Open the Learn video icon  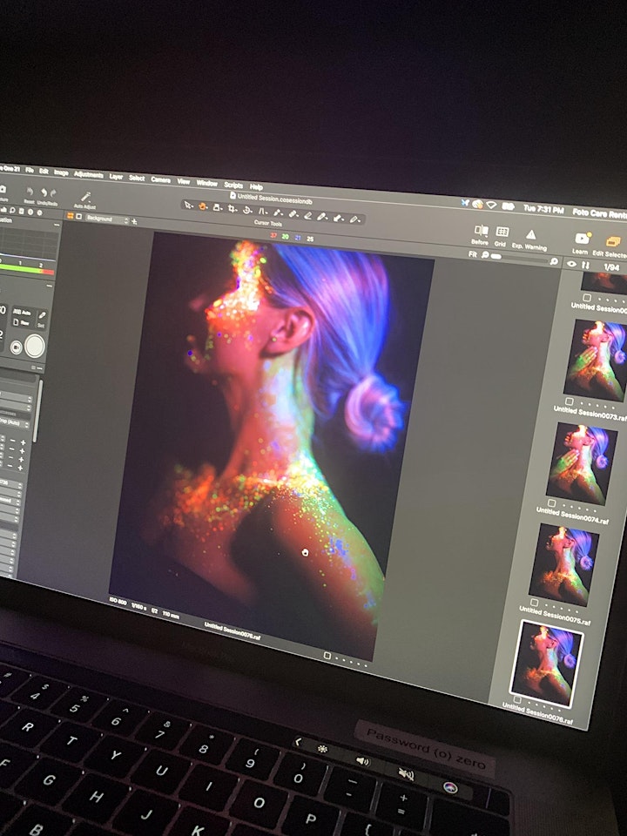(x=581, y=239)
